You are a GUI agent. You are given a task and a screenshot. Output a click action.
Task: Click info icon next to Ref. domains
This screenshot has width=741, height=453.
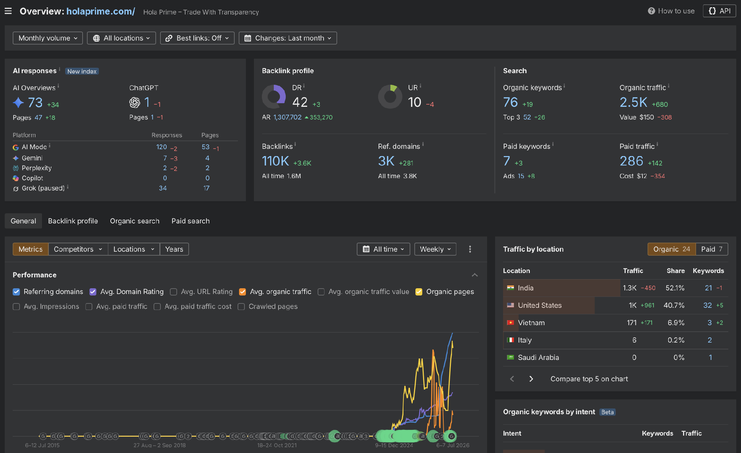click(x=423, y=144)
